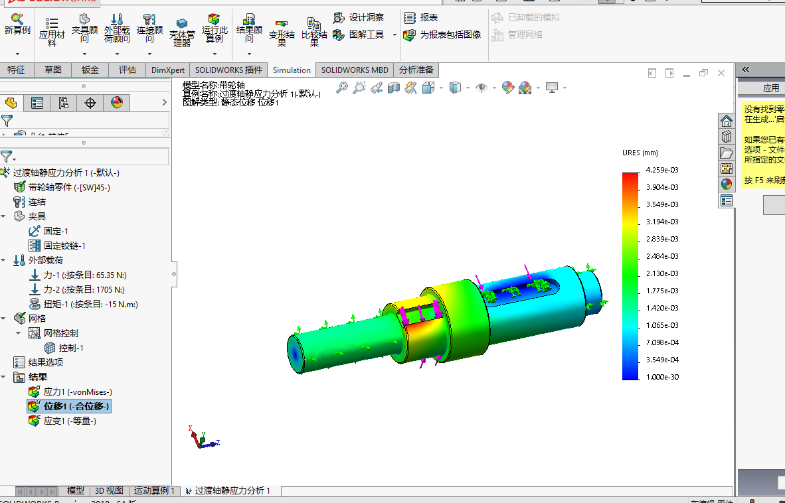Select 应变1 (-等量-) result plot
This screenshot has height=503, width=785.
(x=62, y=421)
